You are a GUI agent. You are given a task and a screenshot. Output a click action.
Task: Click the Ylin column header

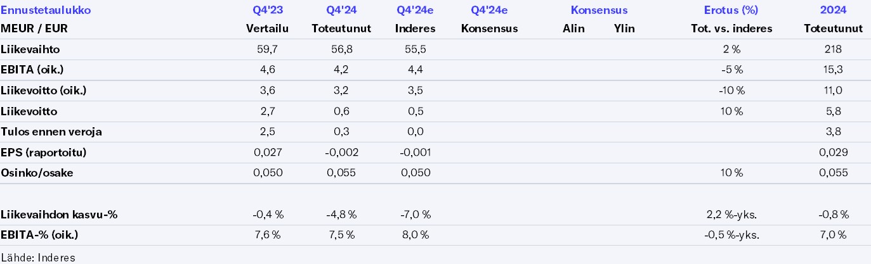coord(624,28)
